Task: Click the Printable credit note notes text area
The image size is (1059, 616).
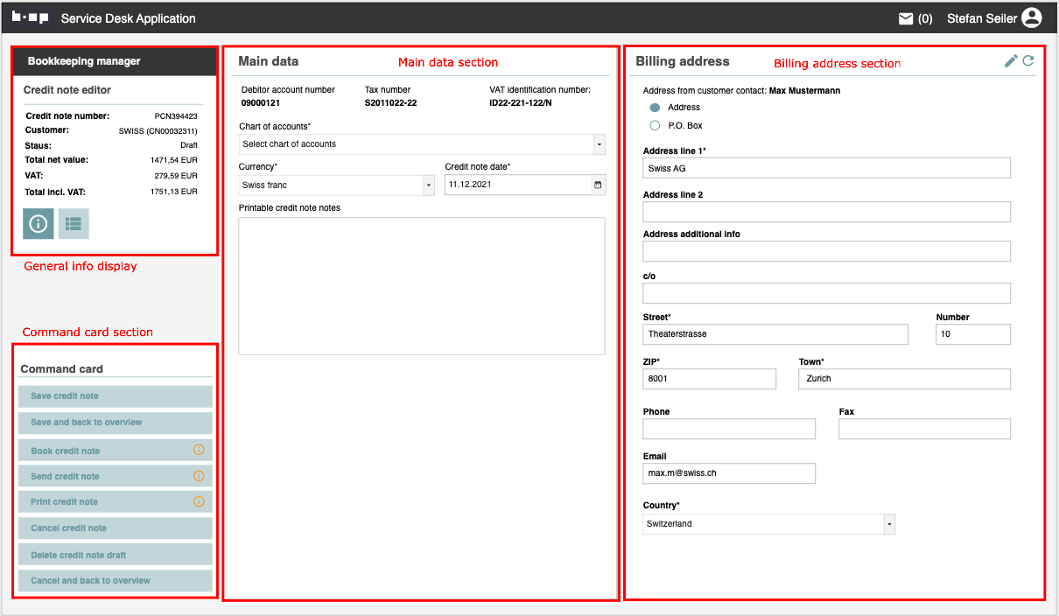Action: pos(421,285)
